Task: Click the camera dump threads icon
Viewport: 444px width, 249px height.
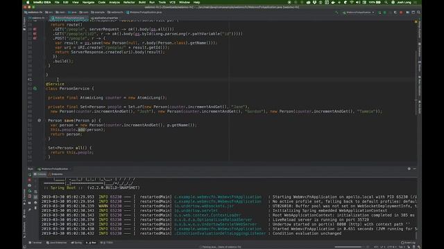Action: pos(29,185)
